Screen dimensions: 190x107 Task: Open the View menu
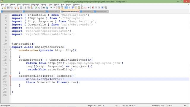(x=19, y=5)
